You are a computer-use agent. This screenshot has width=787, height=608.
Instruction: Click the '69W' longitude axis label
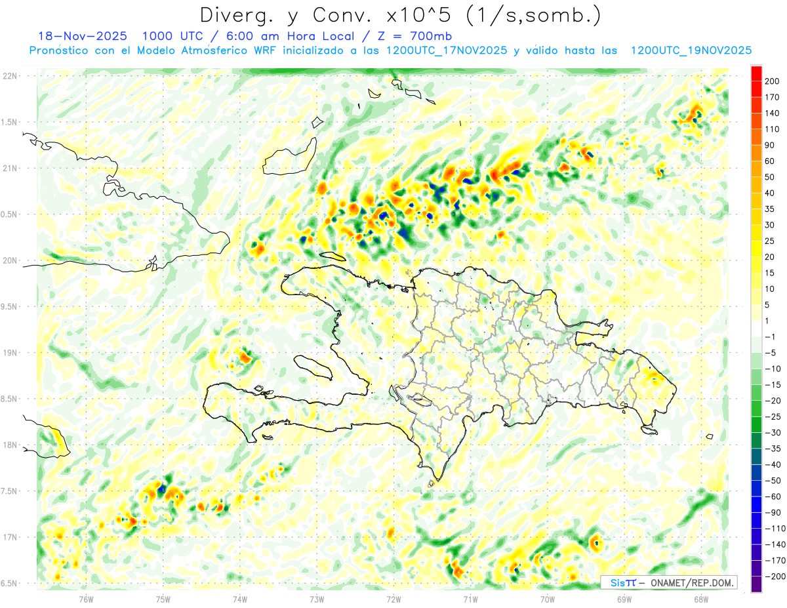pyautogui.click(x=624, y=599)
